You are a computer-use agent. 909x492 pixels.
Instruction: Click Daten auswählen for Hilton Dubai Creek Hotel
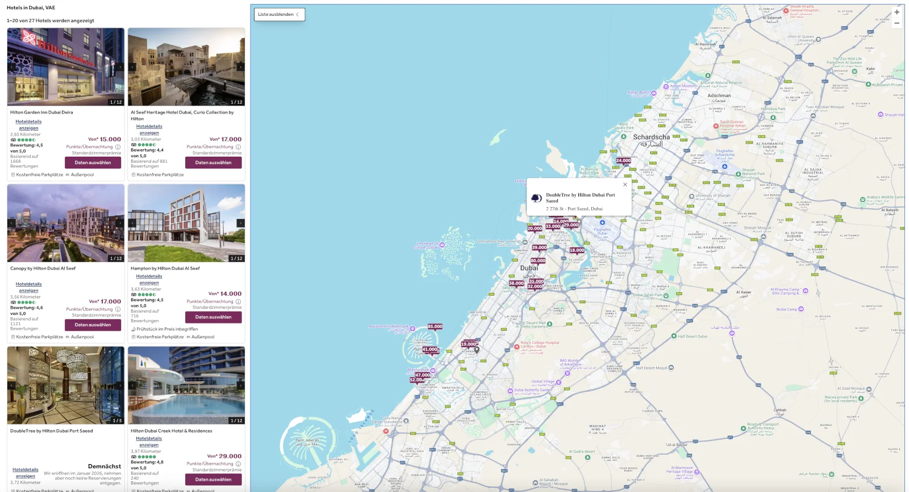click(213, 480)
